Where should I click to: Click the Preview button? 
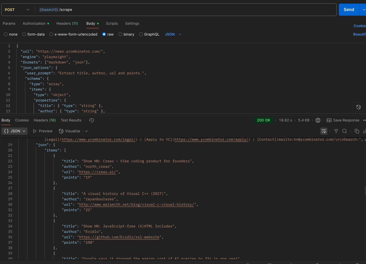pyautogui.click(x=43, y=131)
